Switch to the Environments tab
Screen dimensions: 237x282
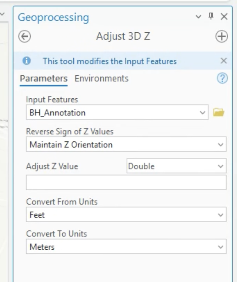[101, 79]
